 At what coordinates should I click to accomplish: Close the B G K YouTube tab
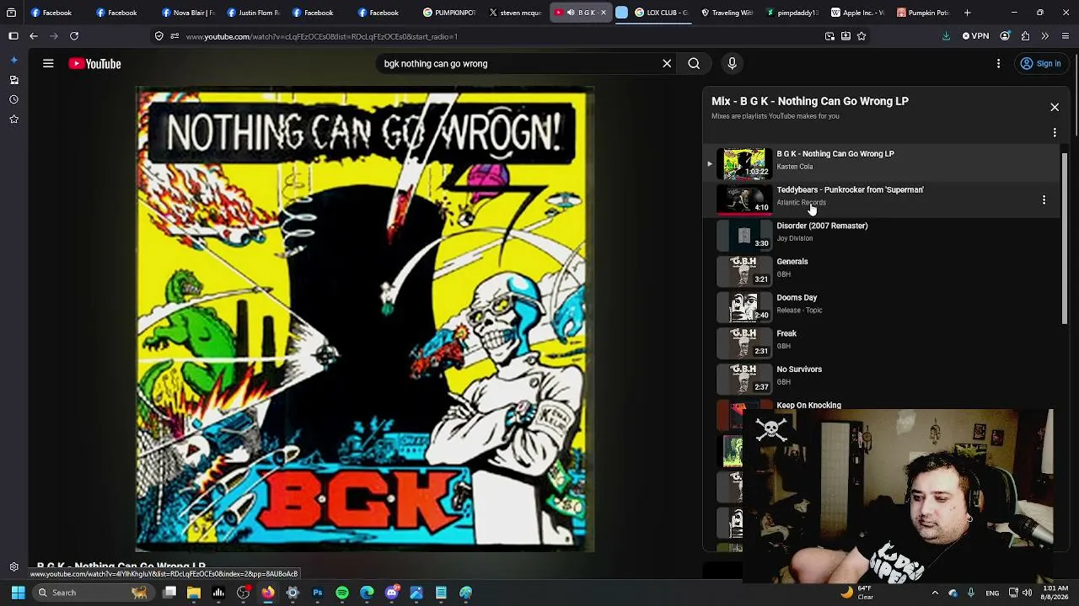pyautogui.click(x=603, y=13)
